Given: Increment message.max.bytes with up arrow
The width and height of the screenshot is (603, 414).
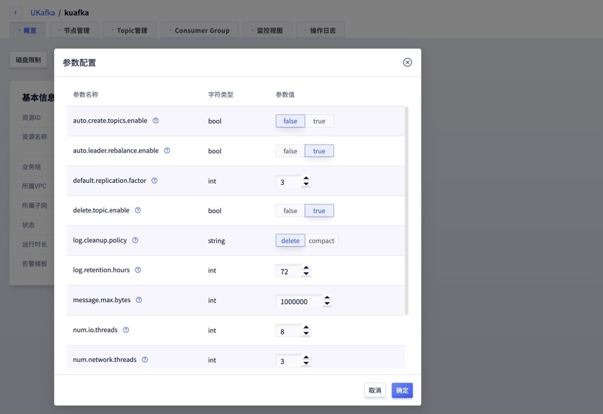Looking at the screenshot, I should point(327,298).
